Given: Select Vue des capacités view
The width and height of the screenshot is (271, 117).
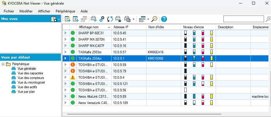Looking at the screenshot, I should pyautogui.click(x=30, y=73).
